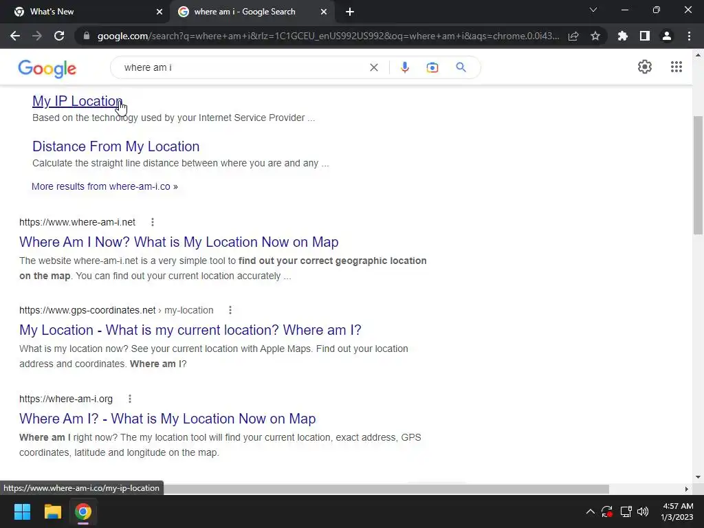This screenshot has height=528, width=704.
Task: Open File Explorer from the taskbar
Action: click(x=52, y=511)
